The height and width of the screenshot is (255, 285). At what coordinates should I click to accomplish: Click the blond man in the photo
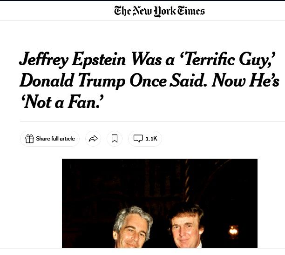pos(186,227)
